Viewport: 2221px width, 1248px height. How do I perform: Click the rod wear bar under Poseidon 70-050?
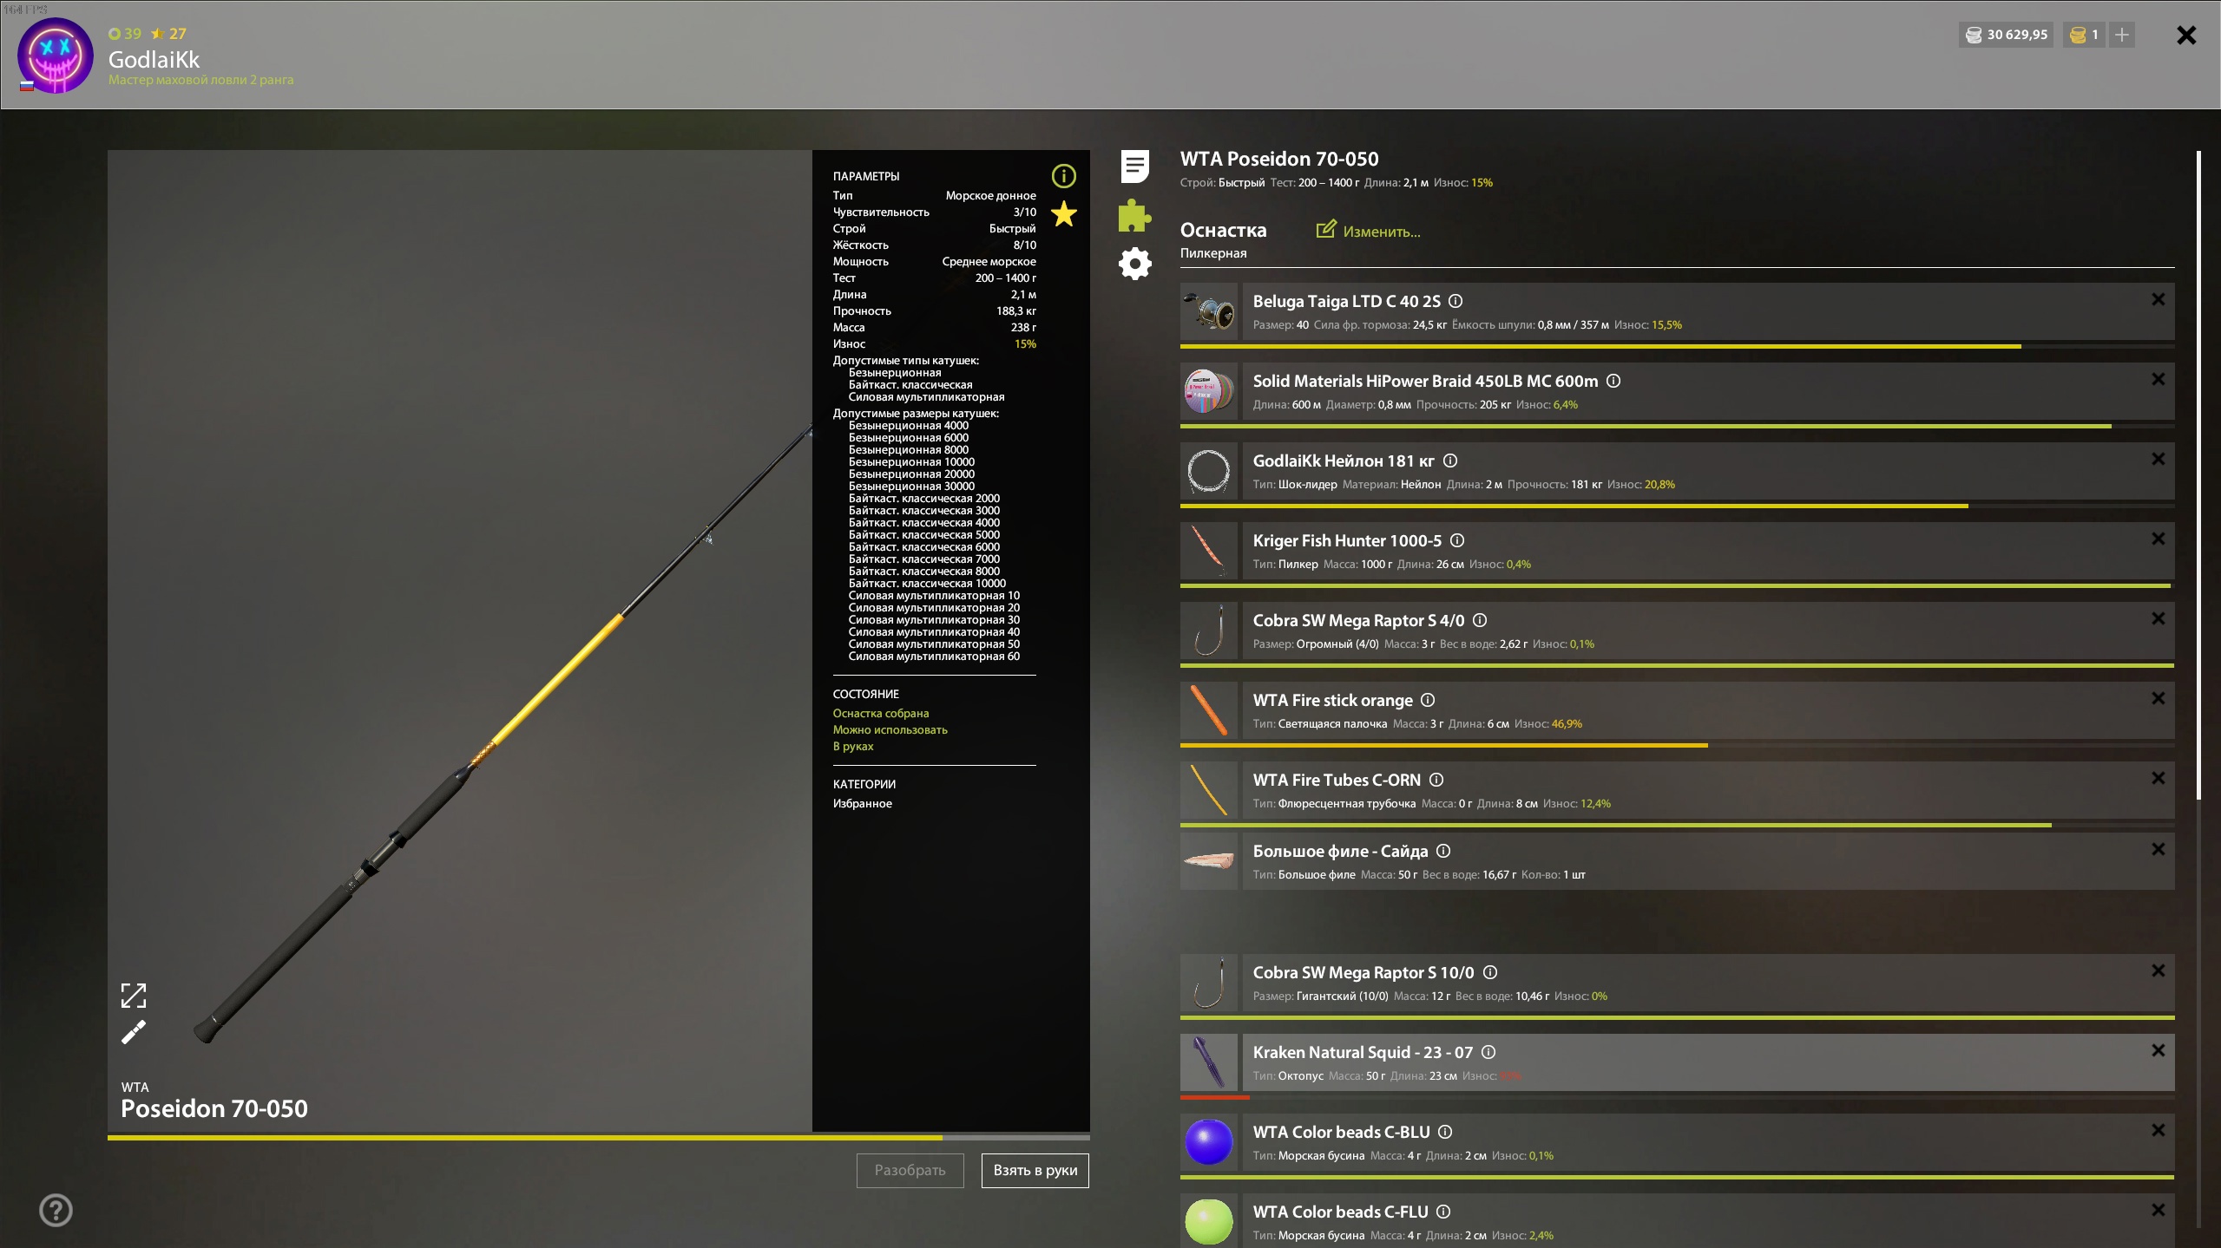click(x=599, y=1137)
